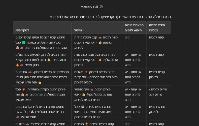Click the description starting "פירוק רכבים בקלות ובמהירות"
The width and height of the screenshot is (199, 126).
pos(40,94)
